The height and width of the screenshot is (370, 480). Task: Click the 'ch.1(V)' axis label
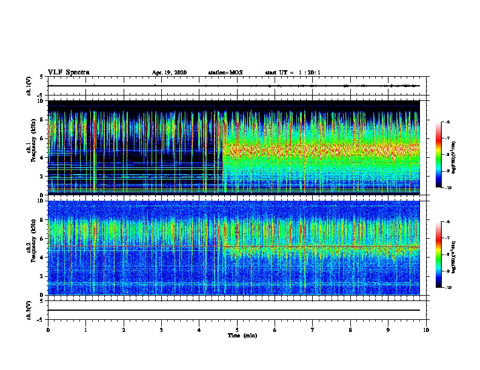(x=29, y=86)
